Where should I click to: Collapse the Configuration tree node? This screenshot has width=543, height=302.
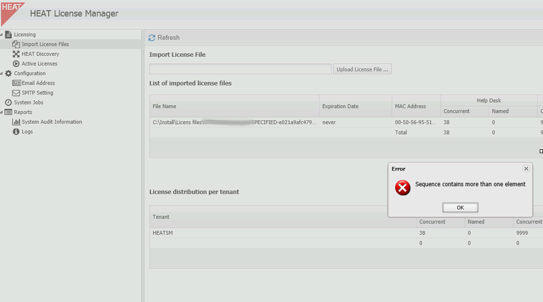pos(2,74)
